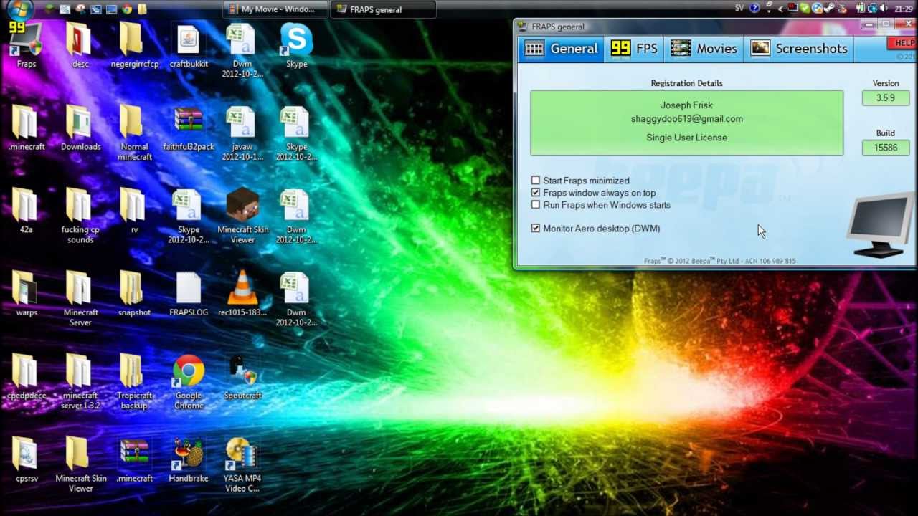Open the FRAPSLOG file
The height and width of the screenshot is (516, 918).
coord(189,294)
